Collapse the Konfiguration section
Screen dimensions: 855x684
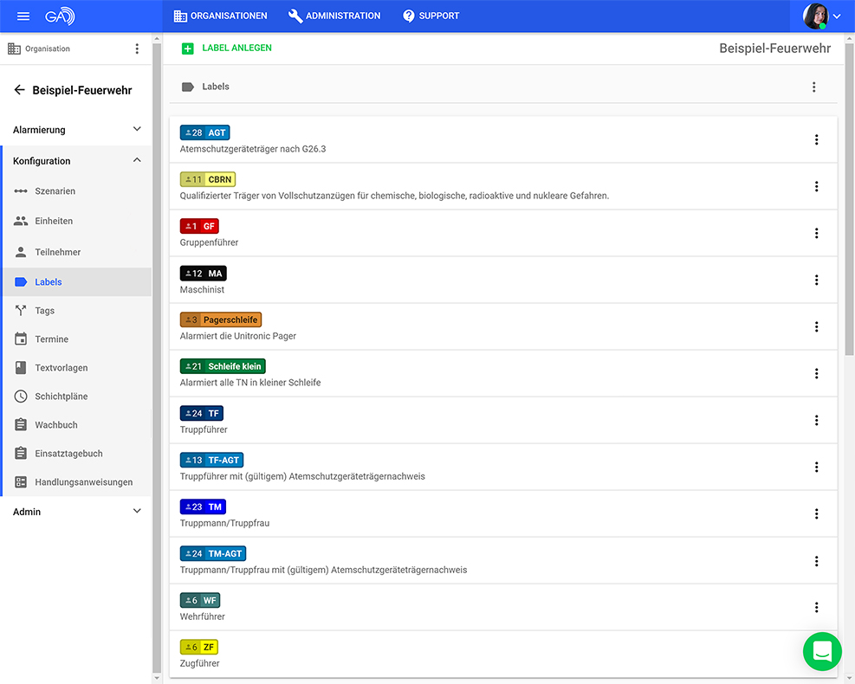click(137, 161)
